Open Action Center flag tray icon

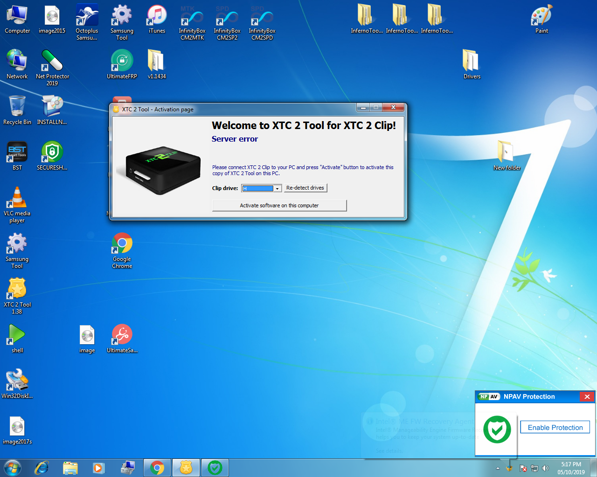[523, 468]
